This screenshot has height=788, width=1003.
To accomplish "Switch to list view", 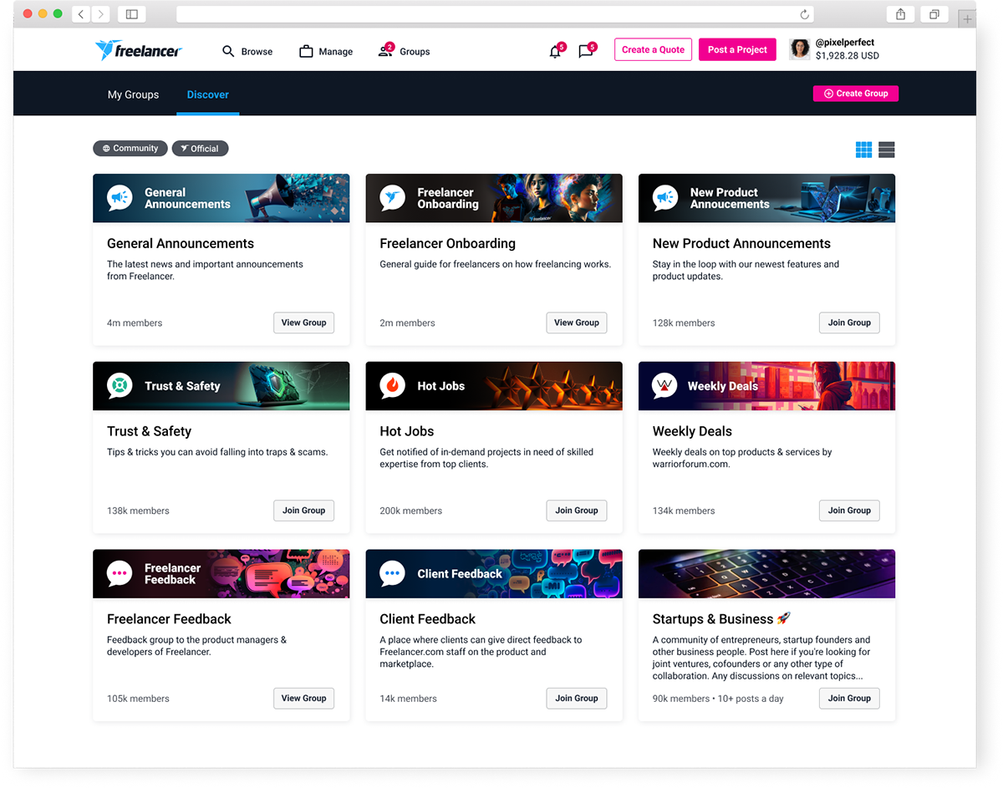I will [x=887, y=150].
